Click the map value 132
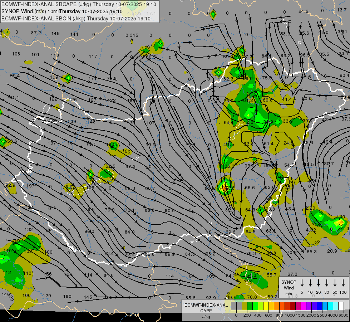The height and width of the screenshot is (322, 350). [x=29, y=229]
